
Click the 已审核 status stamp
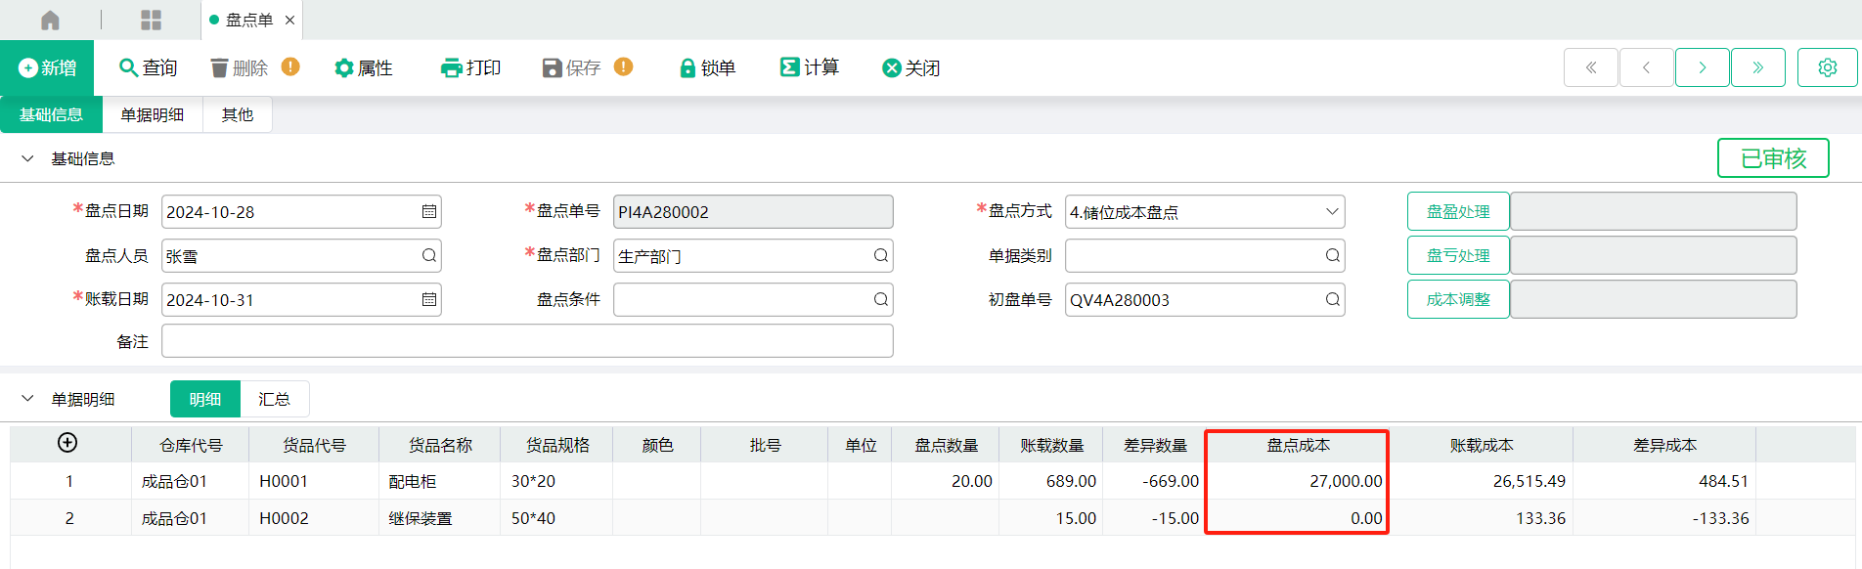click(1773, 158)
